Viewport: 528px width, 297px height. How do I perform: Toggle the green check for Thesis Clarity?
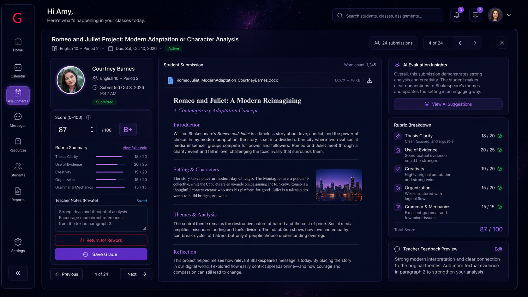pos(500,136)
